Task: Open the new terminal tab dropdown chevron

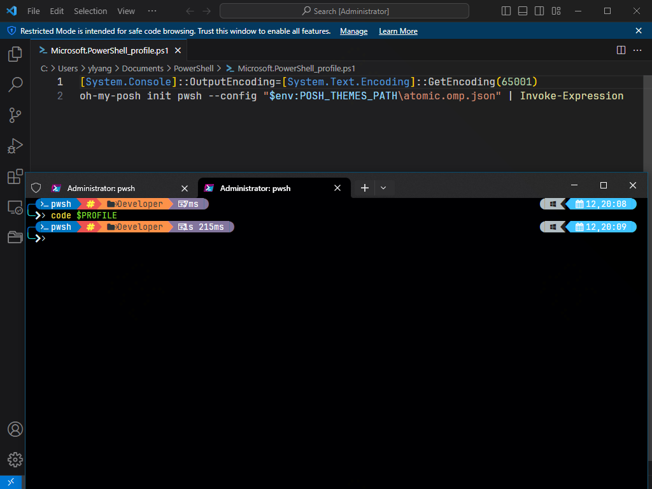Action: pos(383,188)
